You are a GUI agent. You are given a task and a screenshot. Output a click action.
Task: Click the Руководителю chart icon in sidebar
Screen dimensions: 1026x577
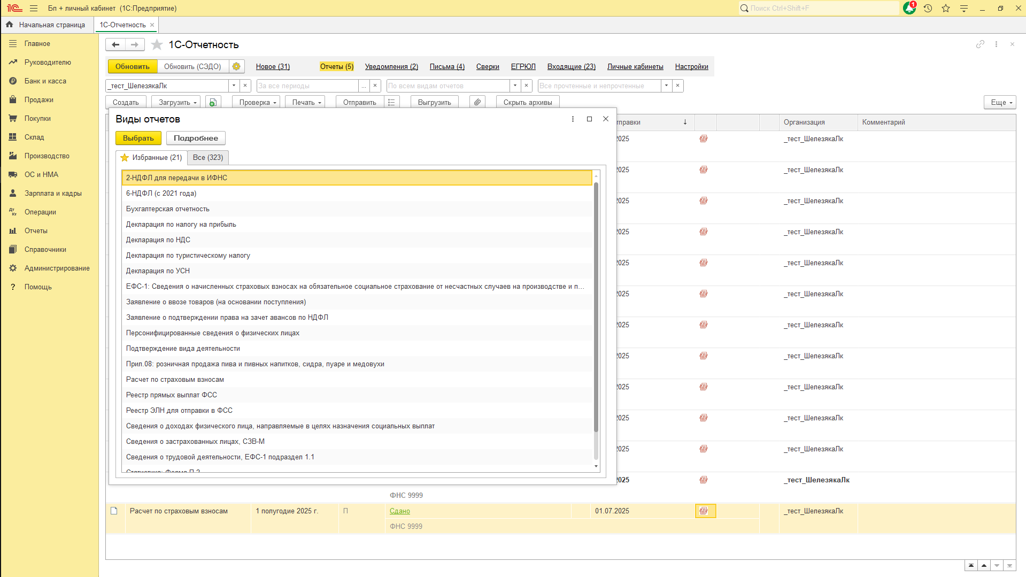coord(13,62)
